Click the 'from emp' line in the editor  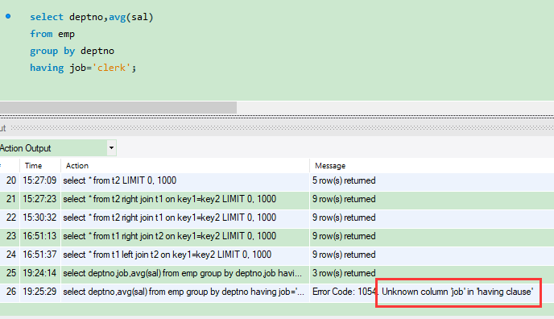tap(52, 34)
